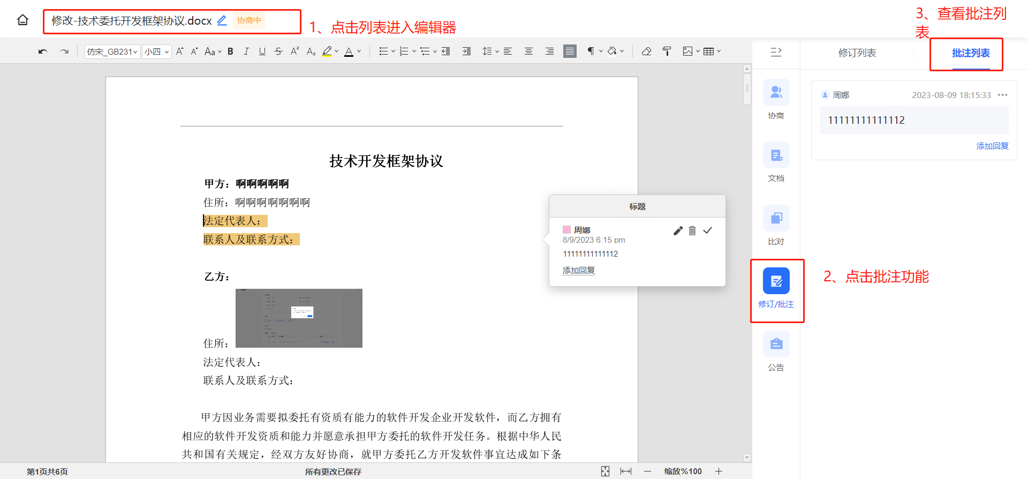This screenshot has width=1028, height=479.
Task: Open the 文档 document panel
Action: [776, 162]
